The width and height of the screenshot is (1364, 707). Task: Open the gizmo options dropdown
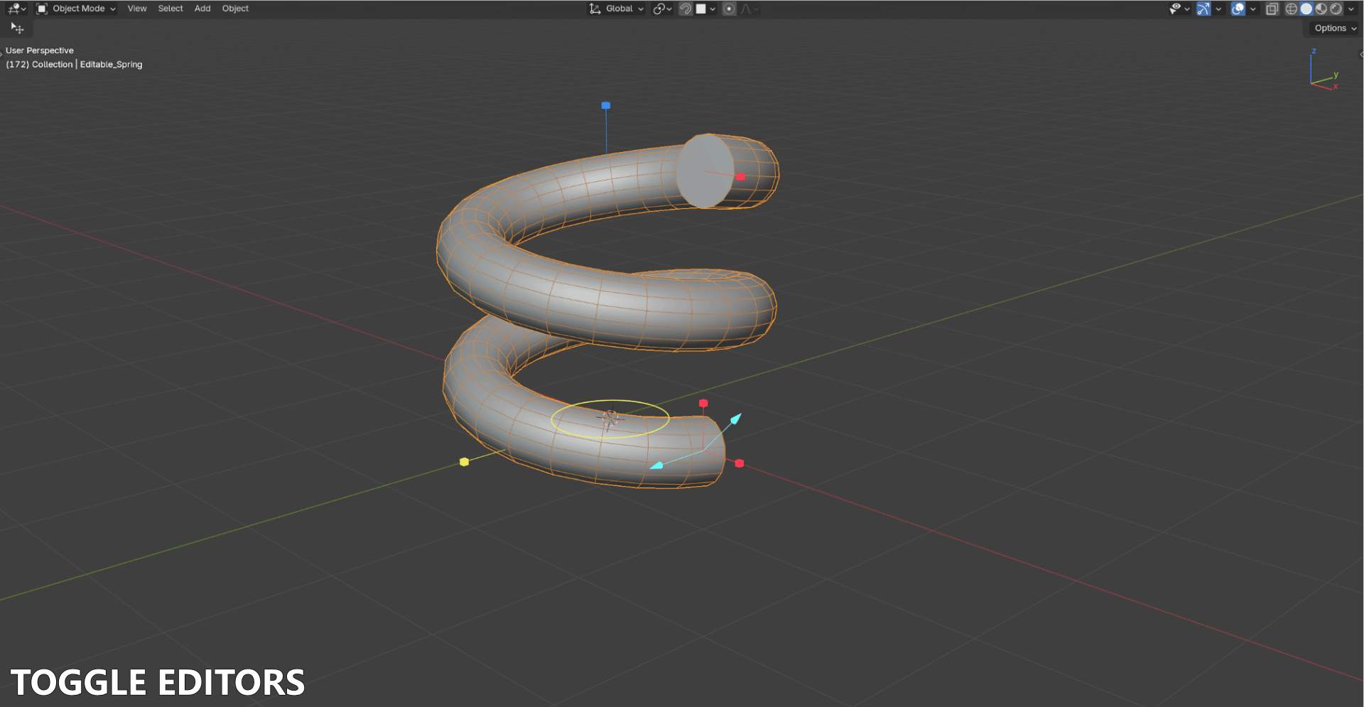point(1219,9)
